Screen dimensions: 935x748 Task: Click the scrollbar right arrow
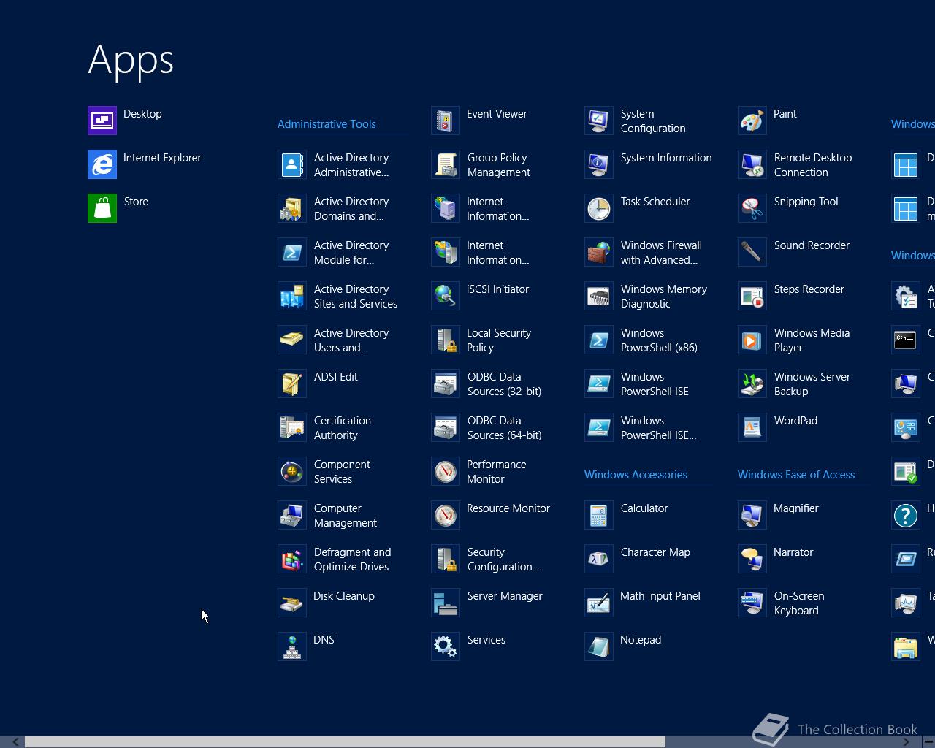point(907,741)
